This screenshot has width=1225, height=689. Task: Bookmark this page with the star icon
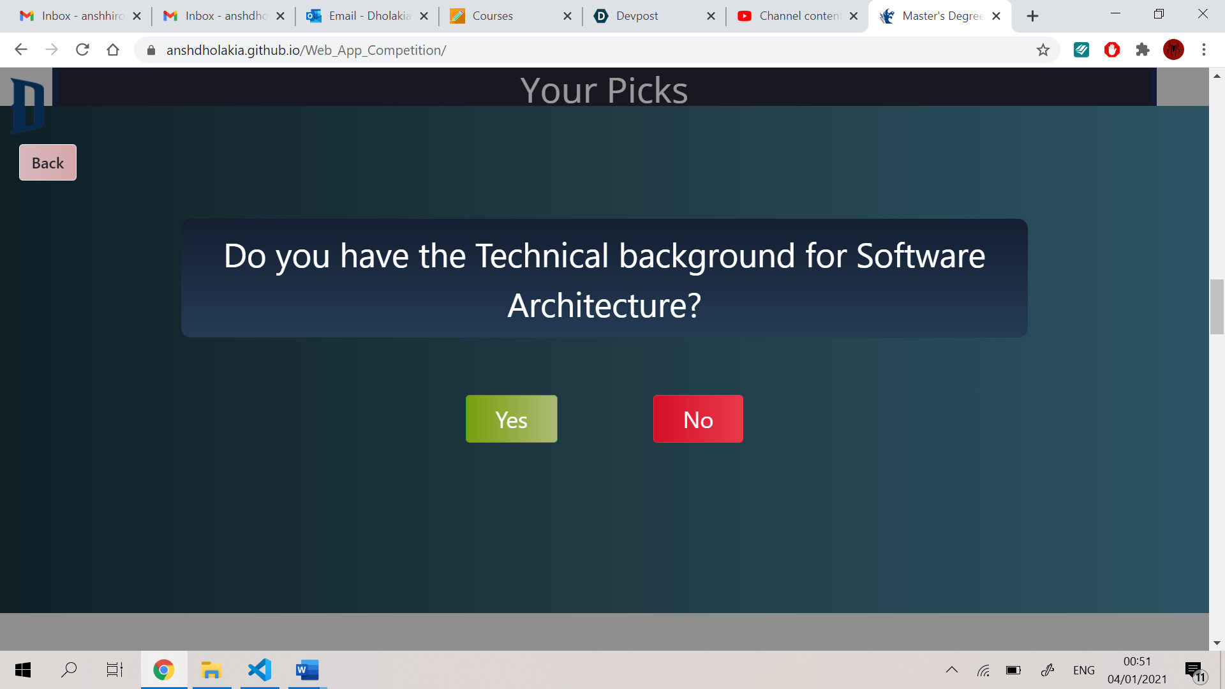(x=1043, y=50)
